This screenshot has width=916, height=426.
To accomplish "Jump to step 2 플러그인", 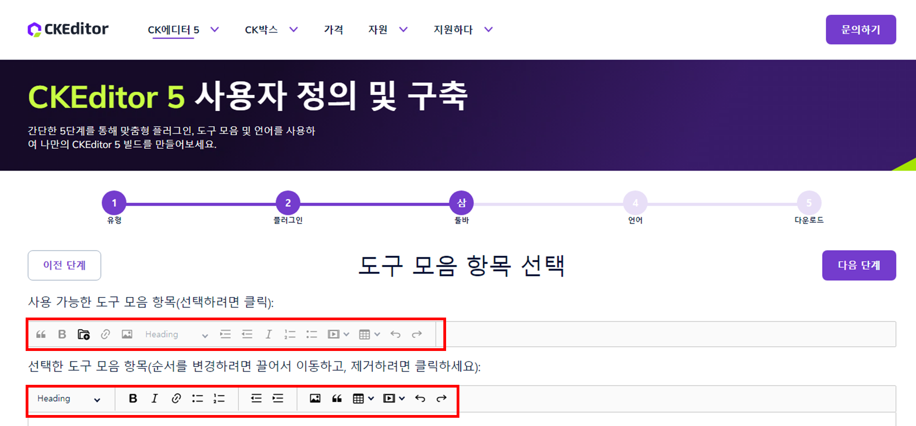I will click(x=288, y=203).
